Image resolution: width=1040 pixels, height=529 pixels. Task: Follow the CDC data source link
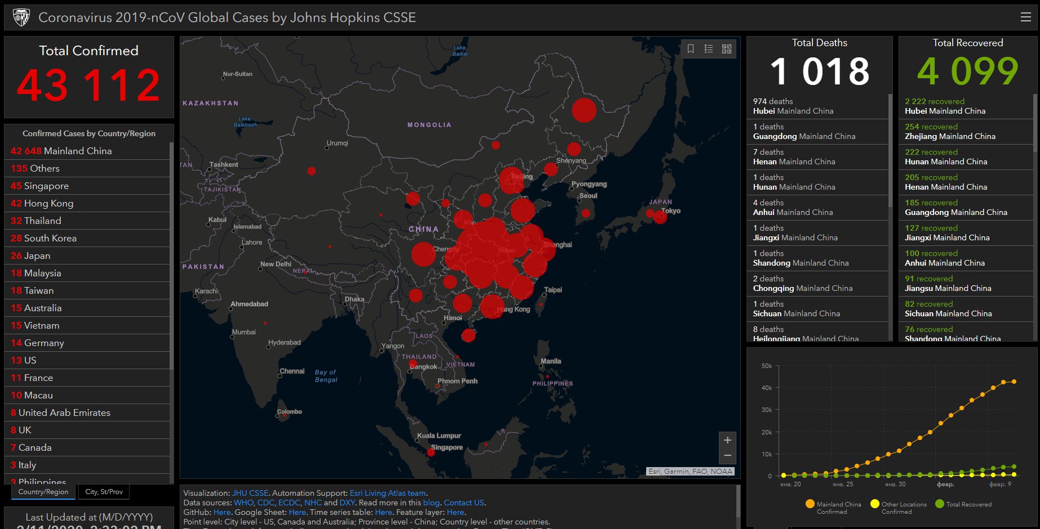266,503
